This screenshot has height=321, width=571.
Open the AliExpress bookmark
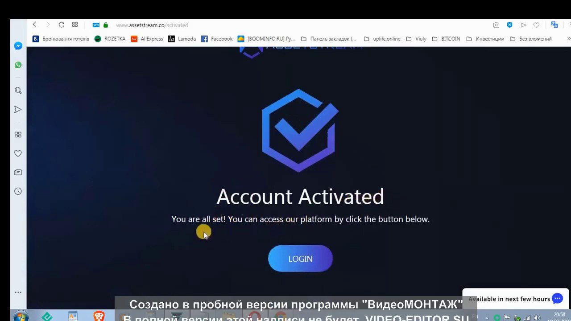[x=147, y=39]
